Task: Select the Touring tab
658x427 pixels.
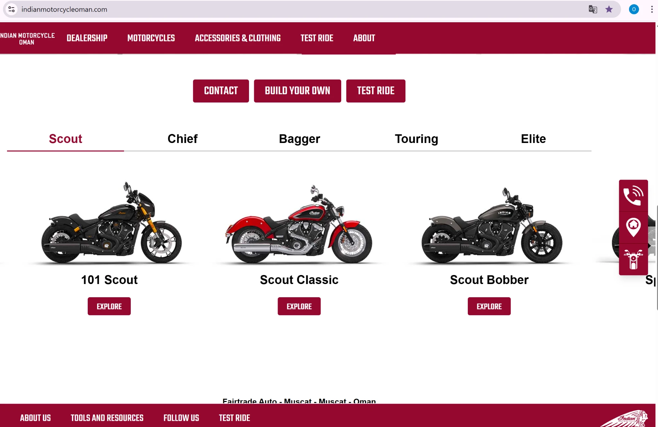Action: 416,139
